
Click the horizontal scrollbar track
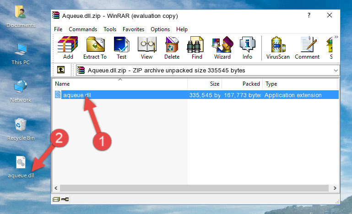point(194,188)
